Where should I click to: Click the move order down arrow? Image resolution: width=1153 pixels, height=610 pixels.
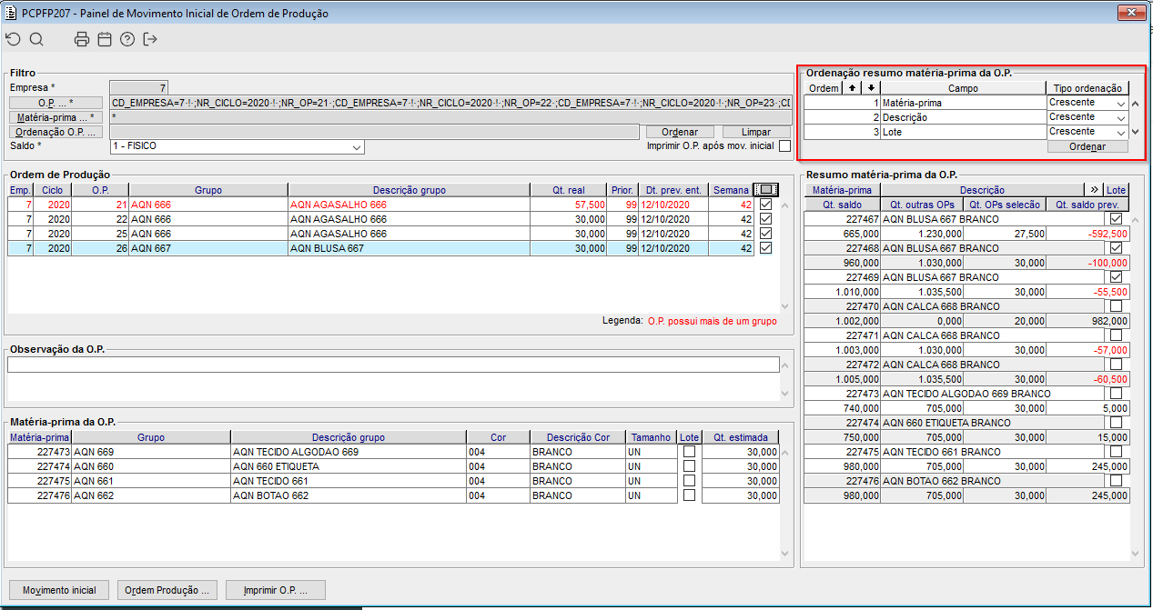(x=871, y=88)
